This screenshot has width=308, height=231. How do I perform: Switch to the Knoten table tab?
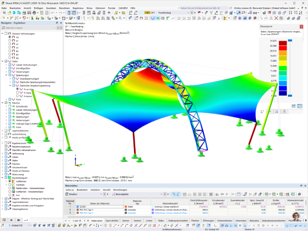pos(137,221)
